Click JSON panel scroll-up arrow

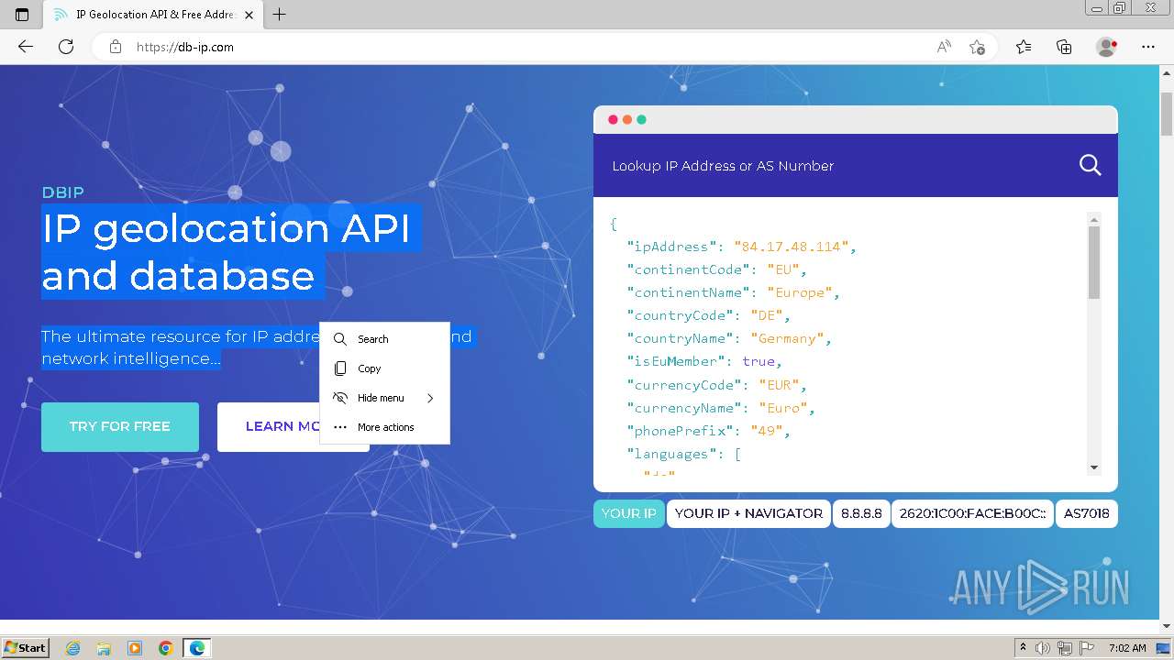pos(1093,220)
